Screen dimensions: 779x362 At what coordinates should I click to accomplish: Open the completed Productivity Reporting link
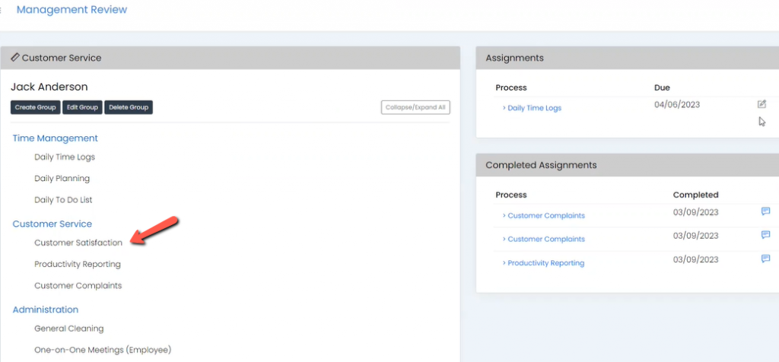click(x=543, y=263)
